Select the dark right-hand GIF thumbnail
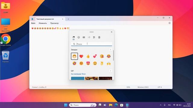The image size is (193, 108). [105, 78]
